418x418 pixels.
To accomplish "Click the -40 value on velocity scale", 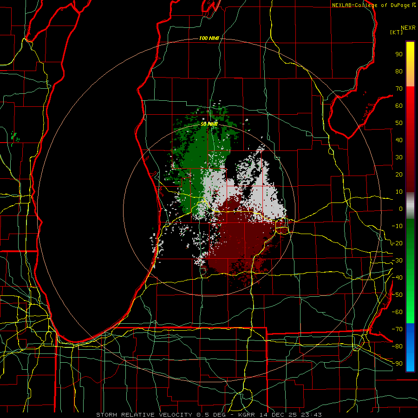I will [x=397, y=278].
